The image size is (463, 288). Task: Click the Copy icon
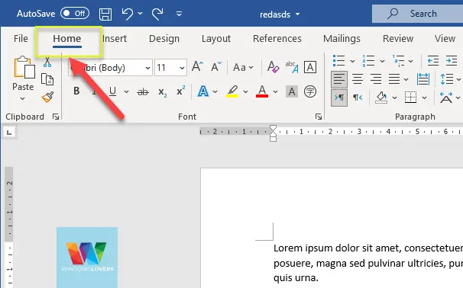click(47, 79)
